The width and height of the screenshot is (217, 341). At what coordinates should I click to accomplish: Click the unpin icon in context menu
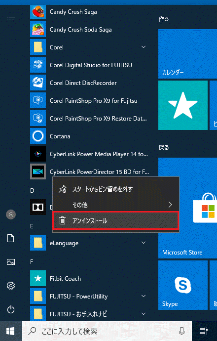click(x=63, y=189)
